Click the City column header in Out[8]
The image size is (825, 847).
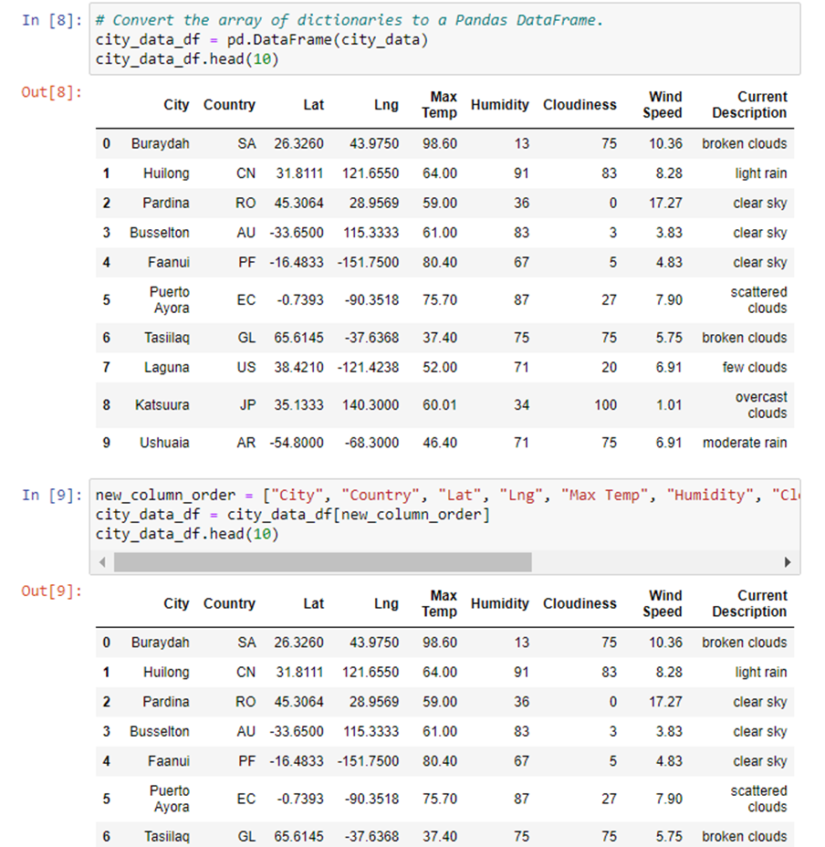[x=176, y=105]
